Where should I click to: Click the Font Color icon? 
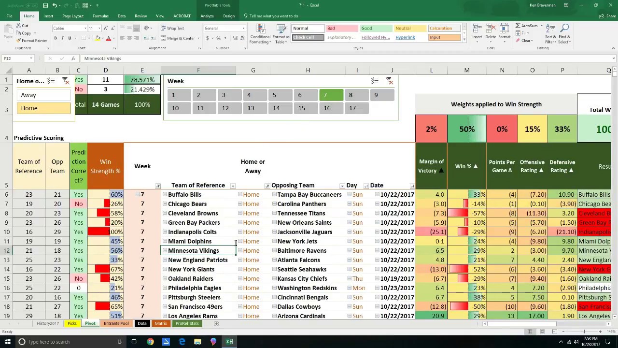(x=108, y=38)
